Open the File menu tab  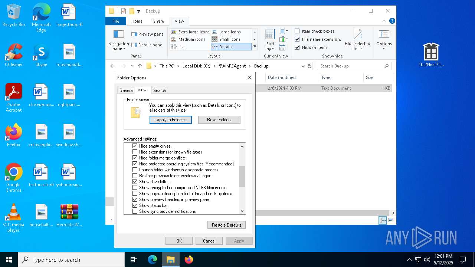click(116, 21)
